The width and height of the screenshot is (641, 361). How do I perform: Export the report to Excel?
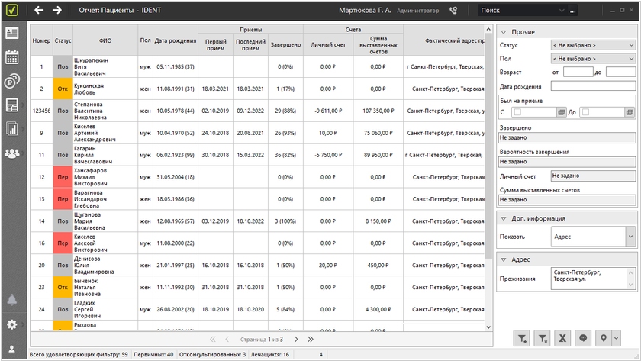coord(562,338)
